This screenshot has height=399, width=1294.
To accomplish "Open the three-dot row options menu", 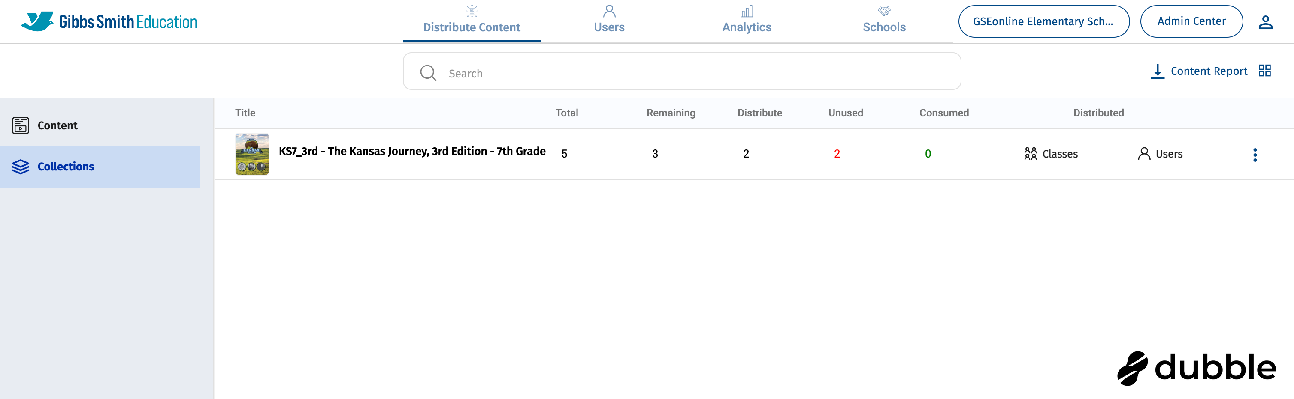I will click(x=1255, y=155).
